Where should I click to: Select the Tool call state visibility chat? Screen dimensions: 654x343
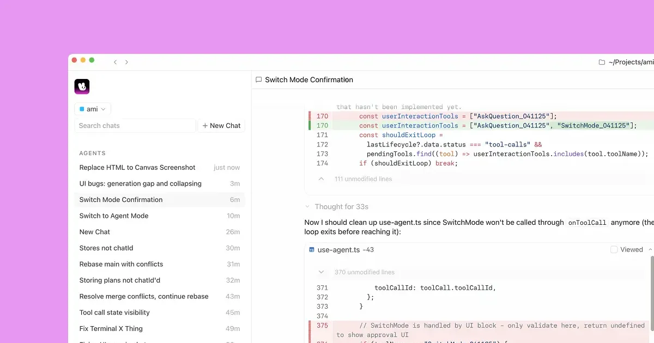pos(114,313)
